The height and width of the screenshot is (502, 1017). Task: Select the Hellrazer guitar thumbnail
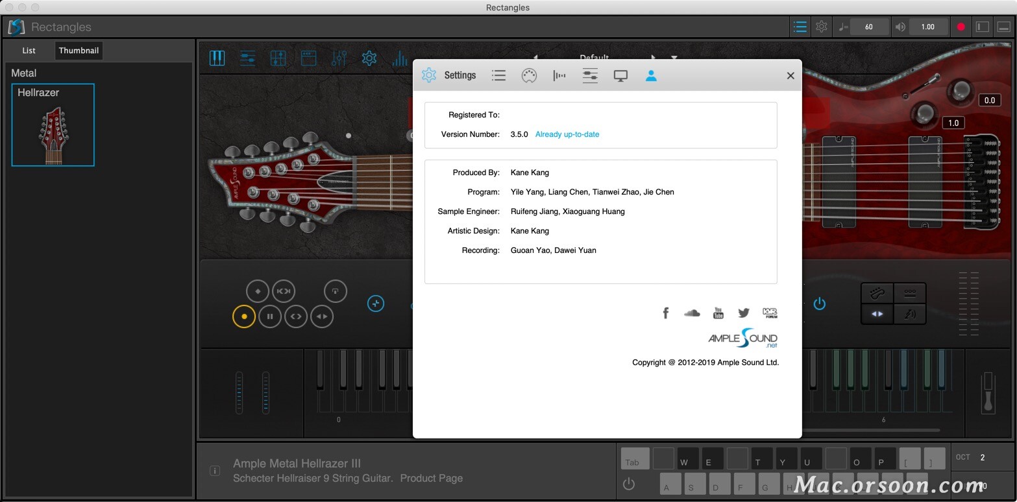(53, 125)
